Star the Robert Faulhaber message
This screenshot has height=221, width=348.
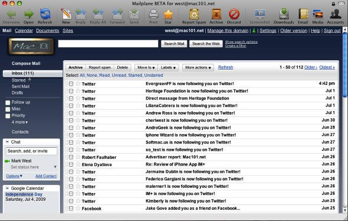78,157
